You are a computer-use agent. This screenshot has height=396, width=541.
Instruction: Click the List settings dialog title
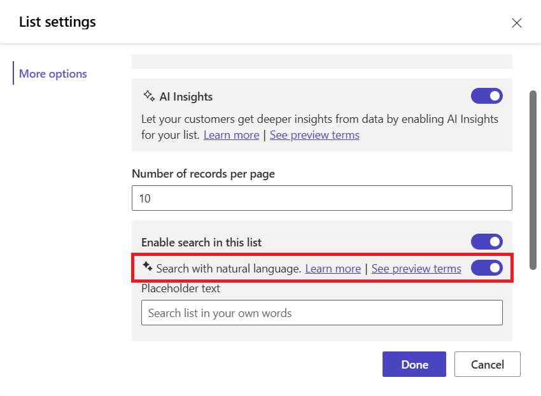(x=57, y=22)
